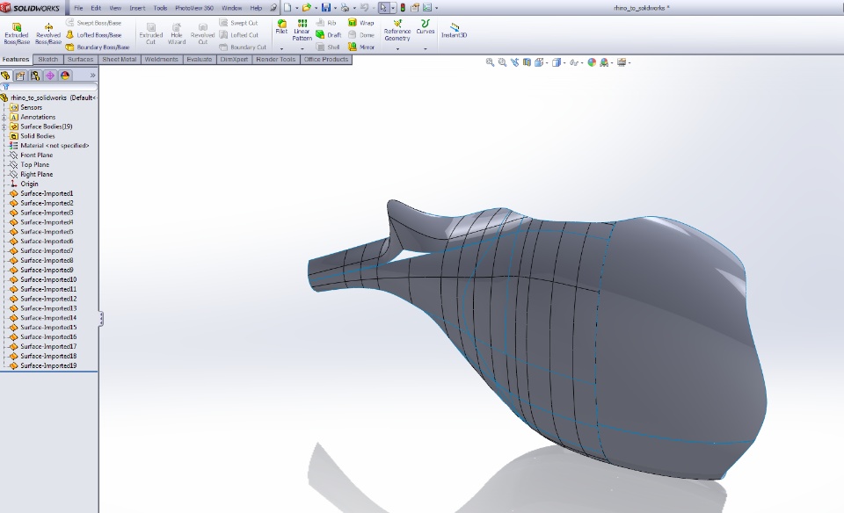
Task: Open DimXpertManager panel tab
Action: [x=50, y=76]
